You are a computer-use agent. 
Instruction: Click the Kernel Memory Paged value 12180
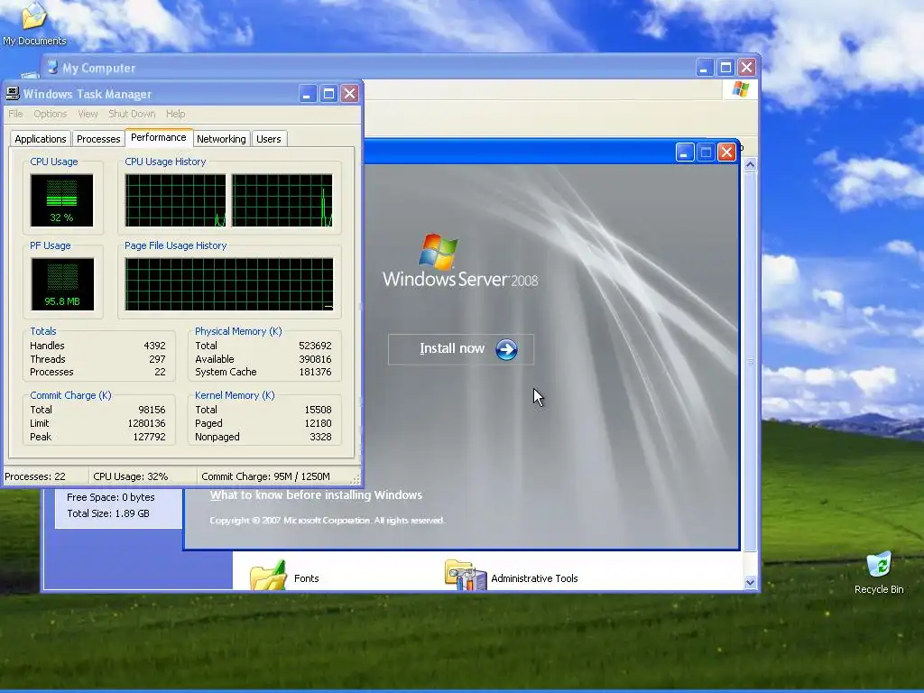click(319, 423)
